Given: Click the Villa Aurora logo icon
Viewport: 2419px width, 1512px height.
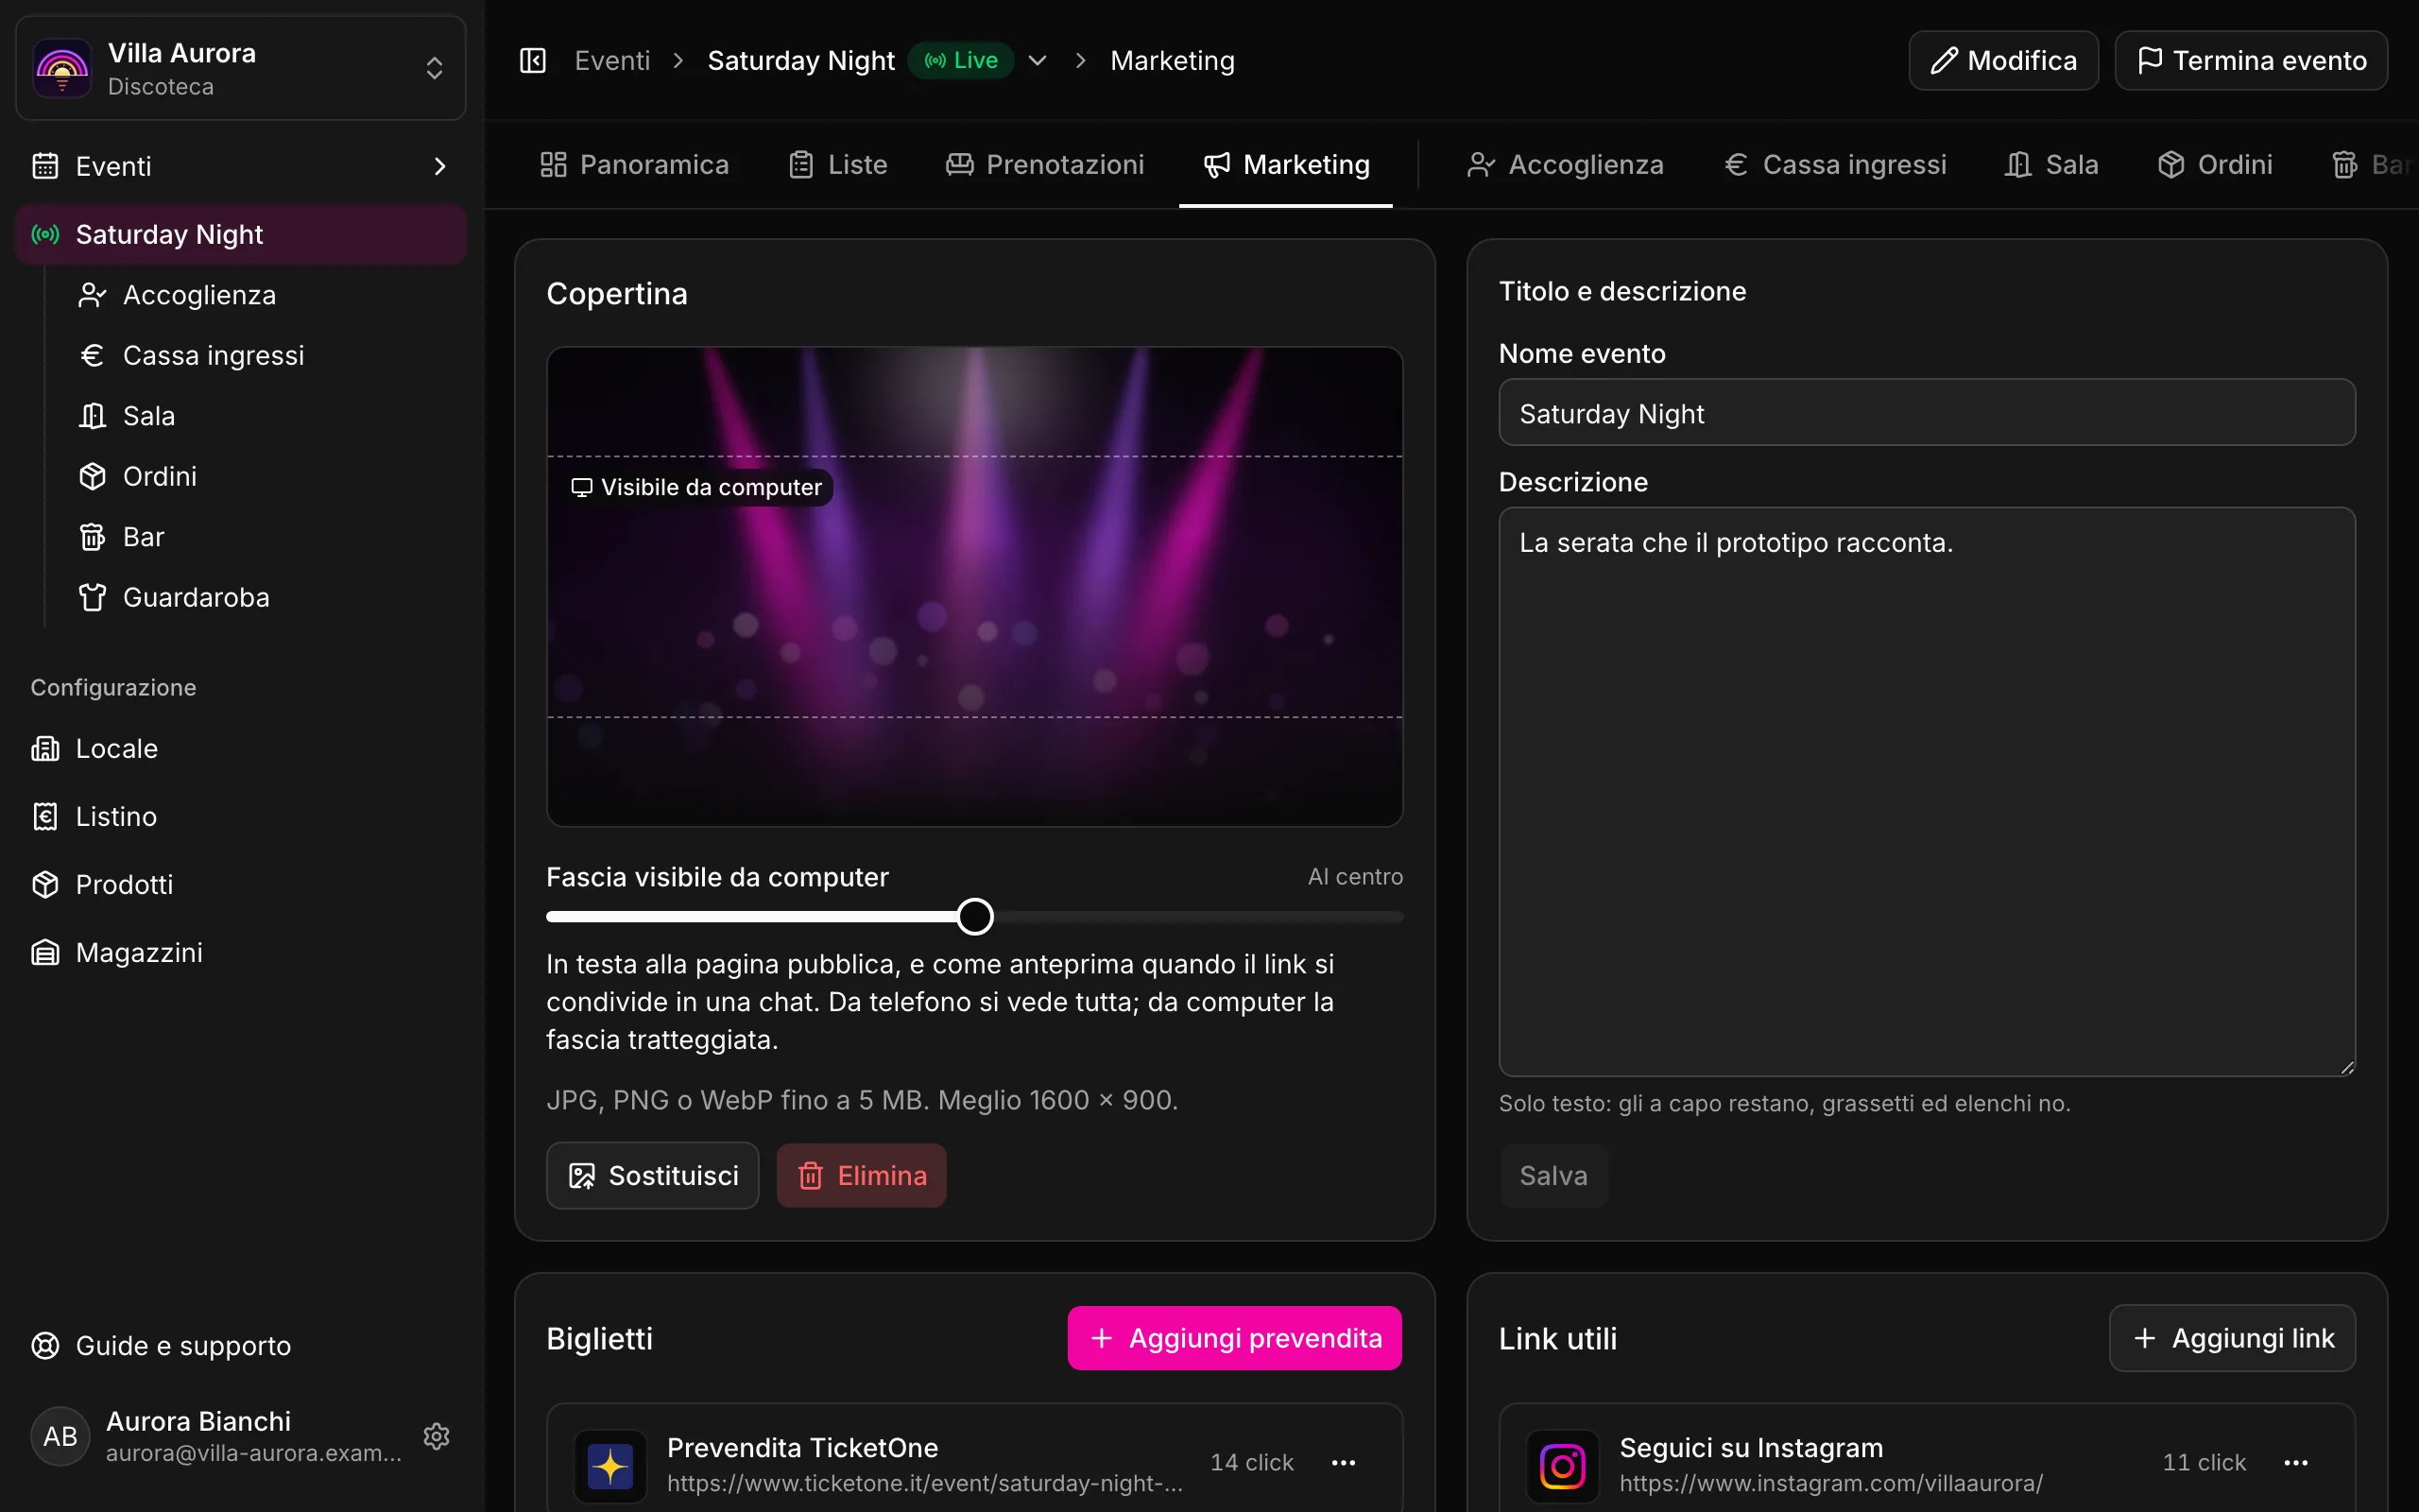Looking at the screenshot, I should pyautogui.click(x=62, y=68).
